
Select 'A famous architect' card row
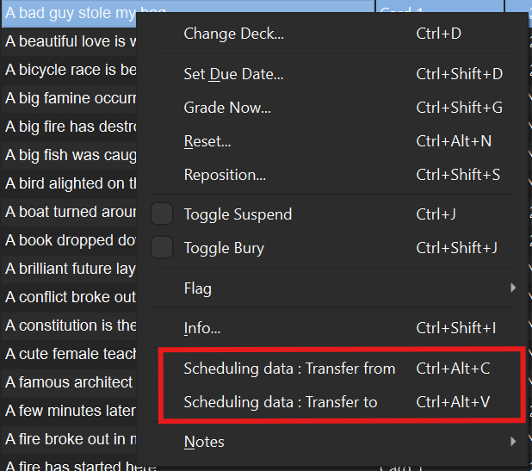click(x=71, y=381)
